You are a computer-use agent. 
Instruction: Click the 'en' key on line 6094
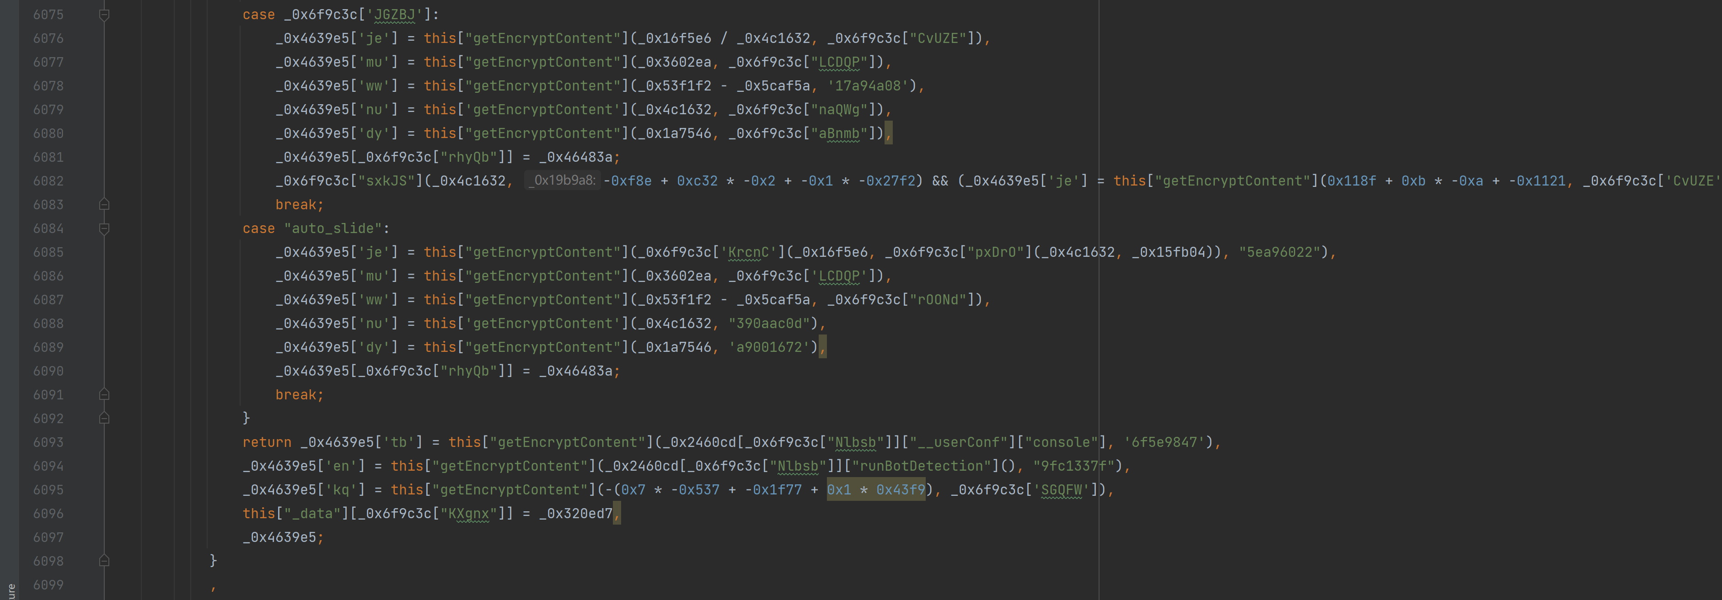click(x=341, y=466)
